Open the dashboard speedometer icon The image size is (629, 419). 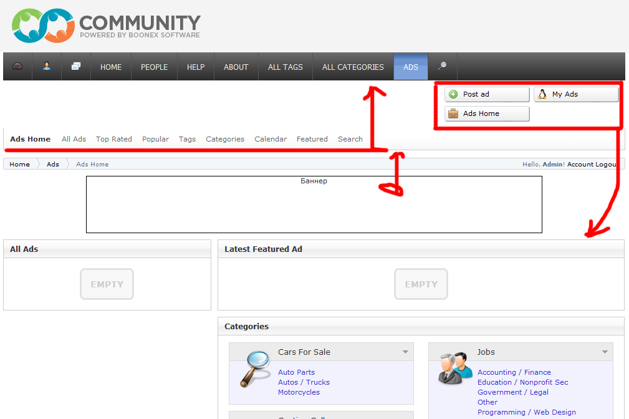(x=17, y=66)
